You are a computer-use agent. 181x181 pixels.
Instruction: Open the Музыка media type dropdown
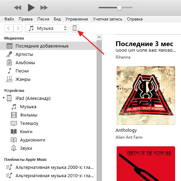coord(47,28)
